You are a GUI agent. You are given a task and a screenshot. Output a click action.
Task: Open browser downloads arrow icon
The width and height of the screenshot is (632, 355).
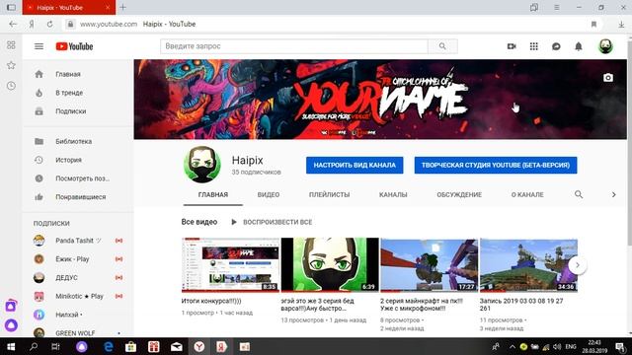621,24
